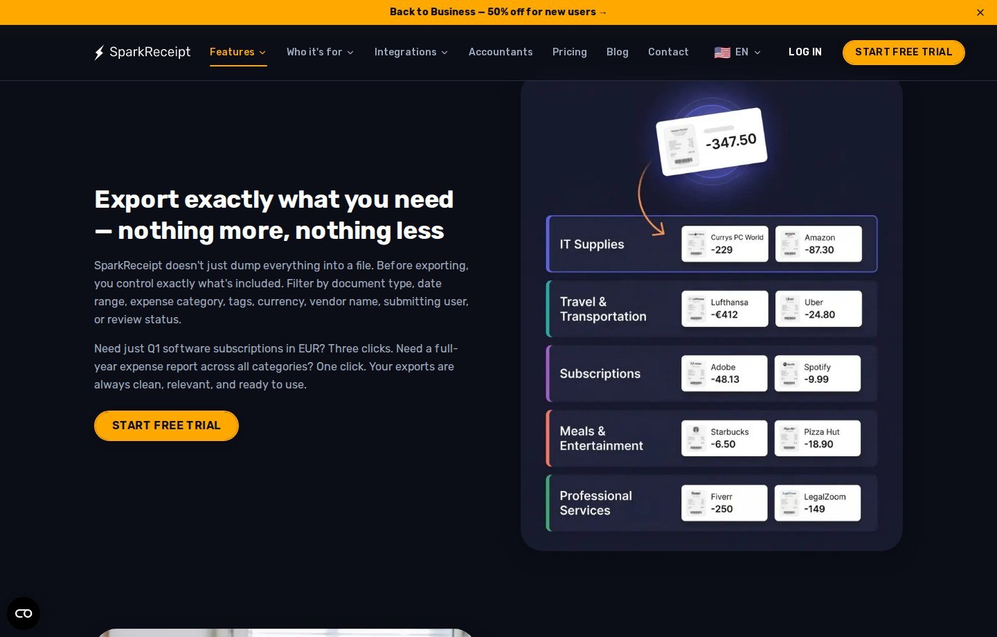This screenshot has width=997, height=637.
Task: Click the floating -347.50 receipt card
Action: 711,141
